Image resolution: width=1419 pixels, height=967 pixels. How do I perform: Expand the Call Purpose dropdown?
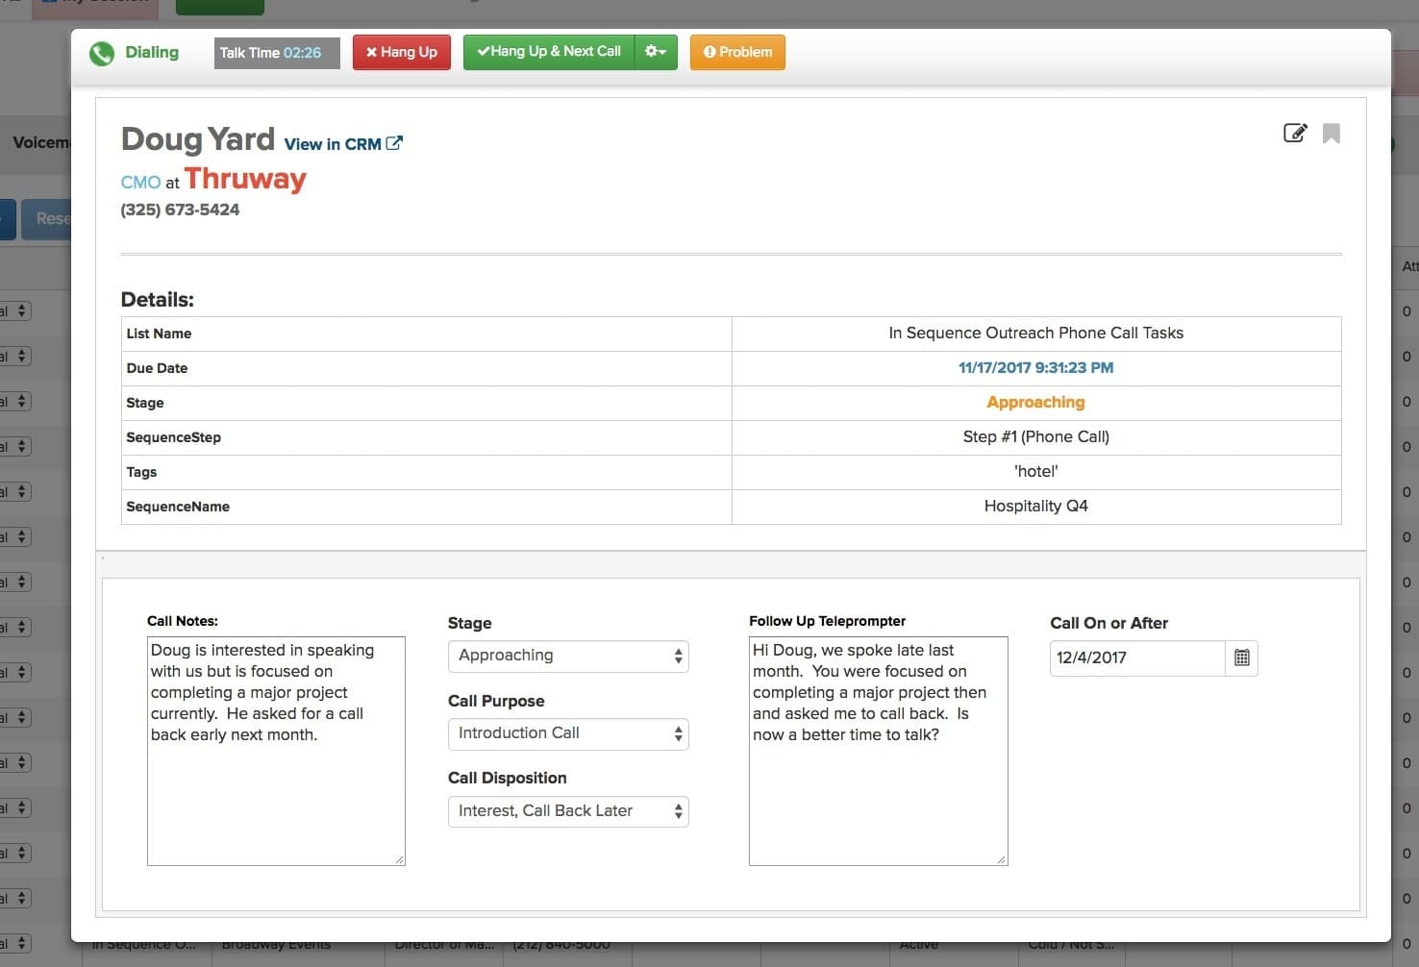(568, 733)
